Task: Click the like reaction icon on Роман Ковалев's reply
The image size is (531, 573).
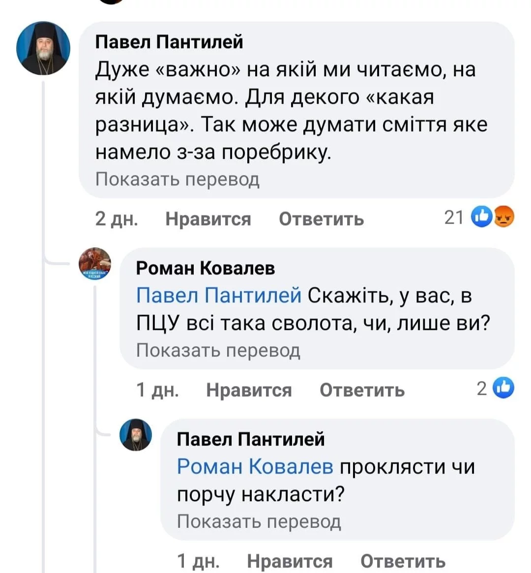Action: point(503,388)
